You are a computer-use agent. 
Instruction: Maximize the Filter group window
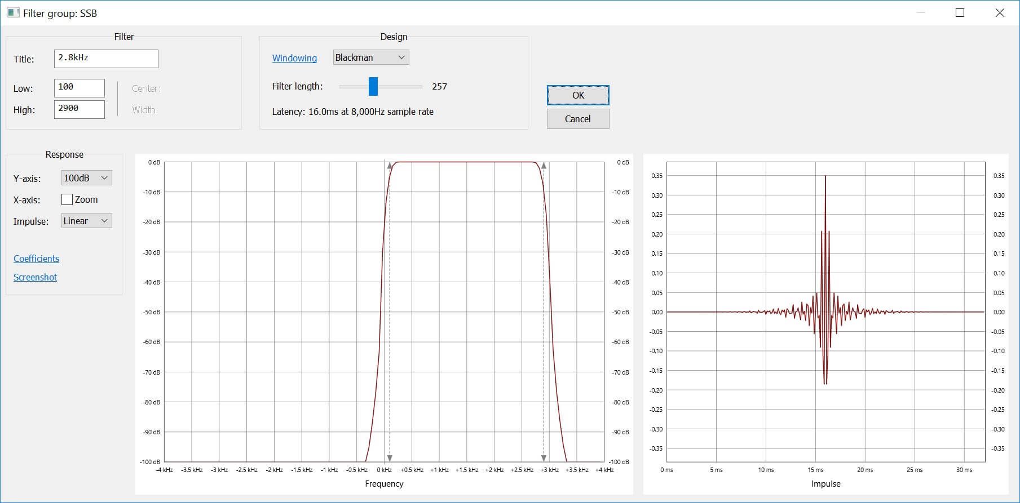(x=960, y=13)
